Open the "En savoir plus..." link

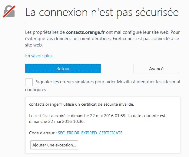40,56
